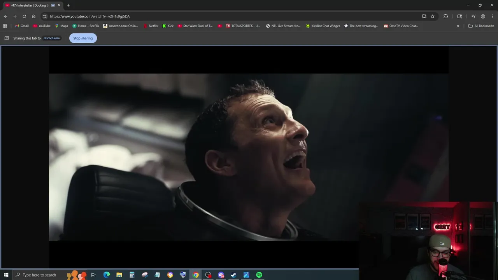Show more bookmarks with chevron
The width and height of the screenshot is (498, 280).
point(458,26)
